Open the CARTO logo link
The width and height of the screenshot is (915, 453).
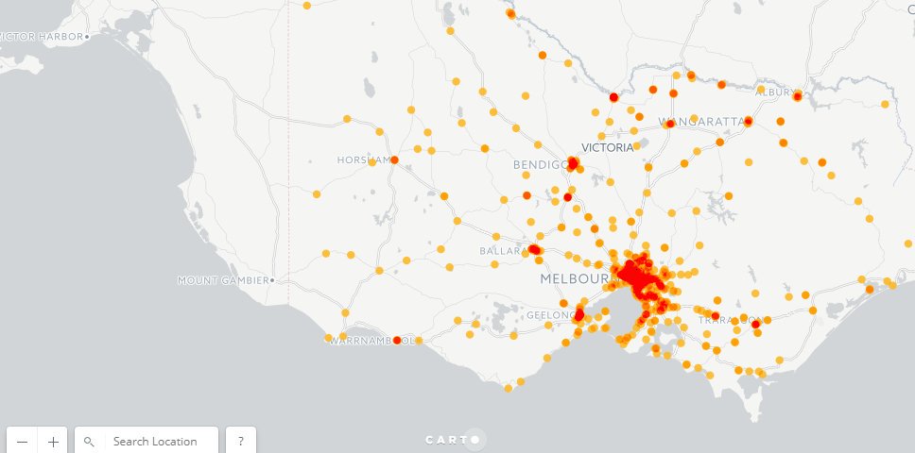pyautogui.click(x=456, y=440)
